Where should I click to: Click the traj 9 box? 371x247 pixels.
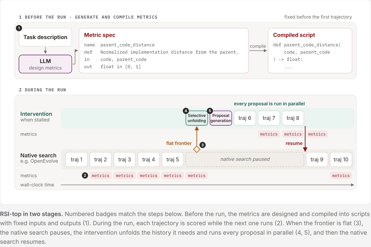(x=317, y=159)
